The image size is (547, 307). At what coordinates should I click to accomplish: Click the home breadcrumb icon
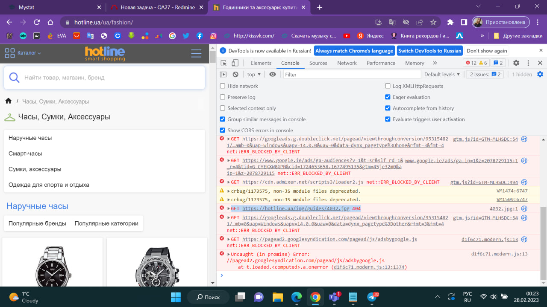click(8, 101)
